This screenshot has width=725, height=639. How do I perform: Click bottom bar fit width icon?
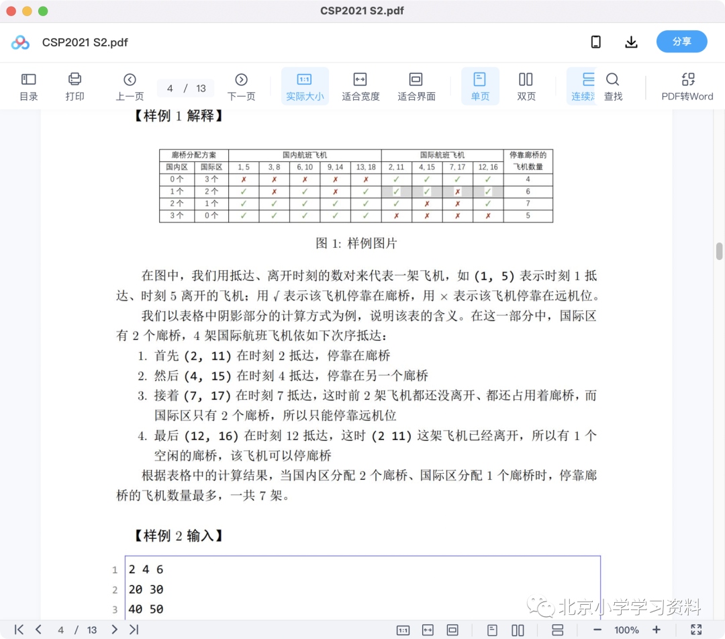pyautogui.click(x=428, y=630)
